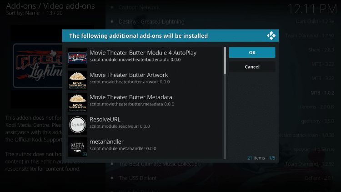Click 'Shani - 2.8.3' version text

pyautogui.click(x=321, y=50)
